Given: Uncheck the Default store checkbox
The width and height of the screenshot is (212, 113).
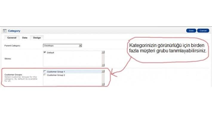Looking at the screenshot, I should click(45, 52).
